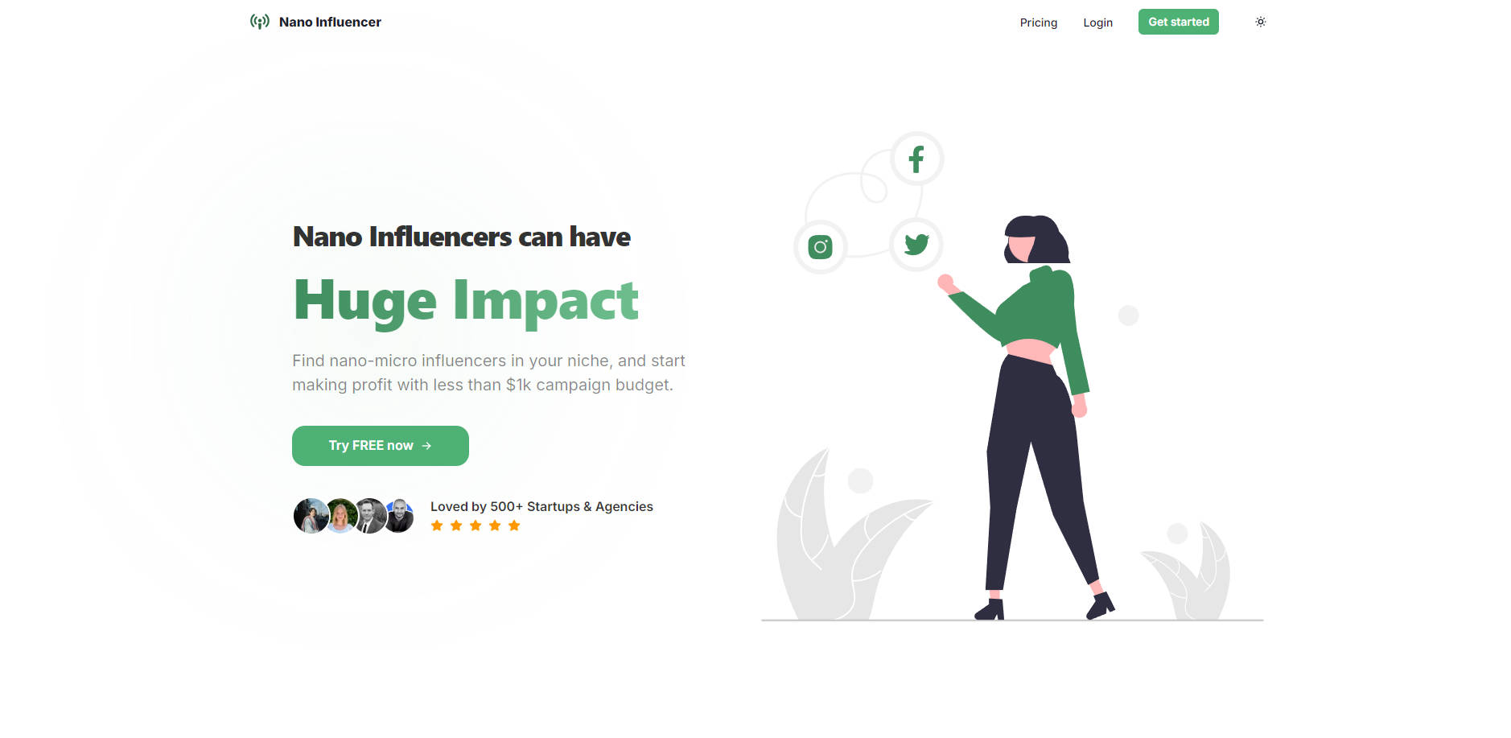
Task: Click the arrow icon in Try FREE now
Action: (426, 446)
